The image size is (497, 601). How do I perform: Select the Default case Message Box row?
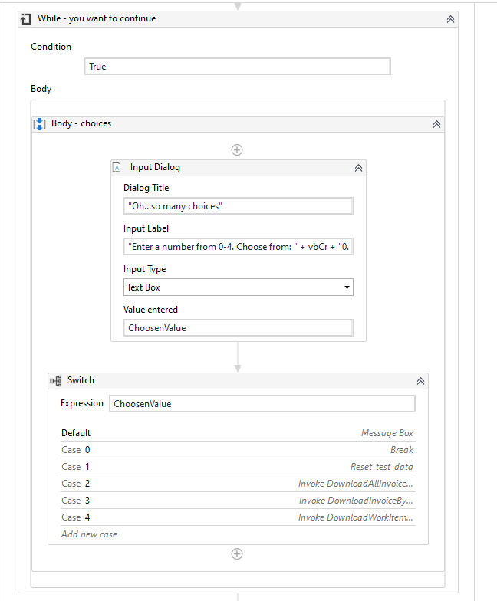click(x=238, y=433)
